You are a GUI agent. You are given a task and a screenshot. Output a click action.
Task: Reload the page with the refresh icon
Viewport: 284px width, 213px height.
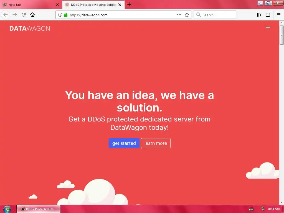[24, 15]
